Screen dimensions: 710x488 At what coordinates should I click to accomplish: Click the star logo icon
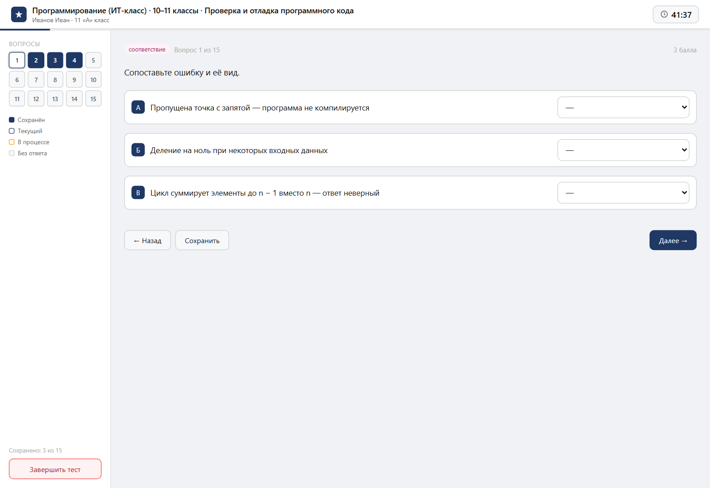tap(19, 15)
